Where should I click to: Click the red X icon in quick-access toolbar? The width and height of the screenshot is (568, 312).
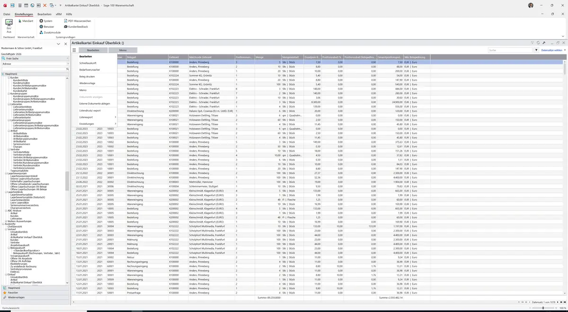coord(44,5)
